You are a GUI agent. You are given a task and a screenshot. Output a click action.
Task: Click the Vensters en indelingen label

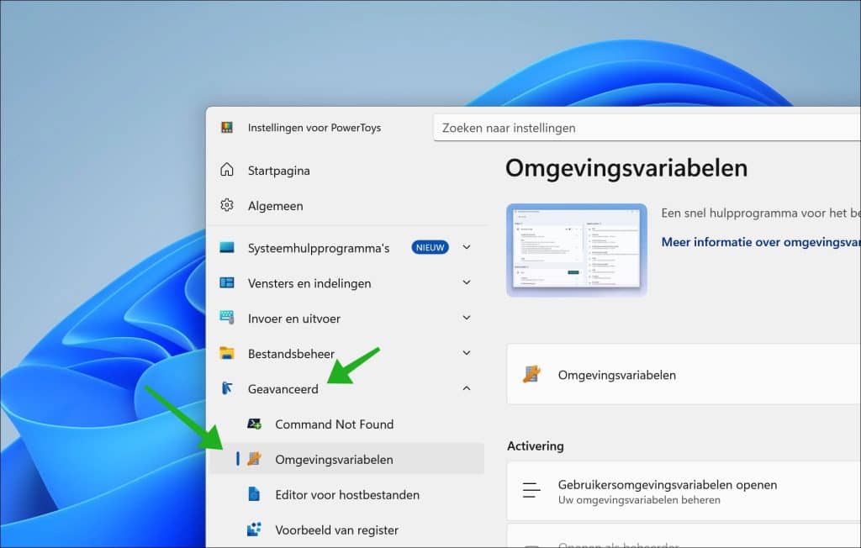[x=309, y=283]
